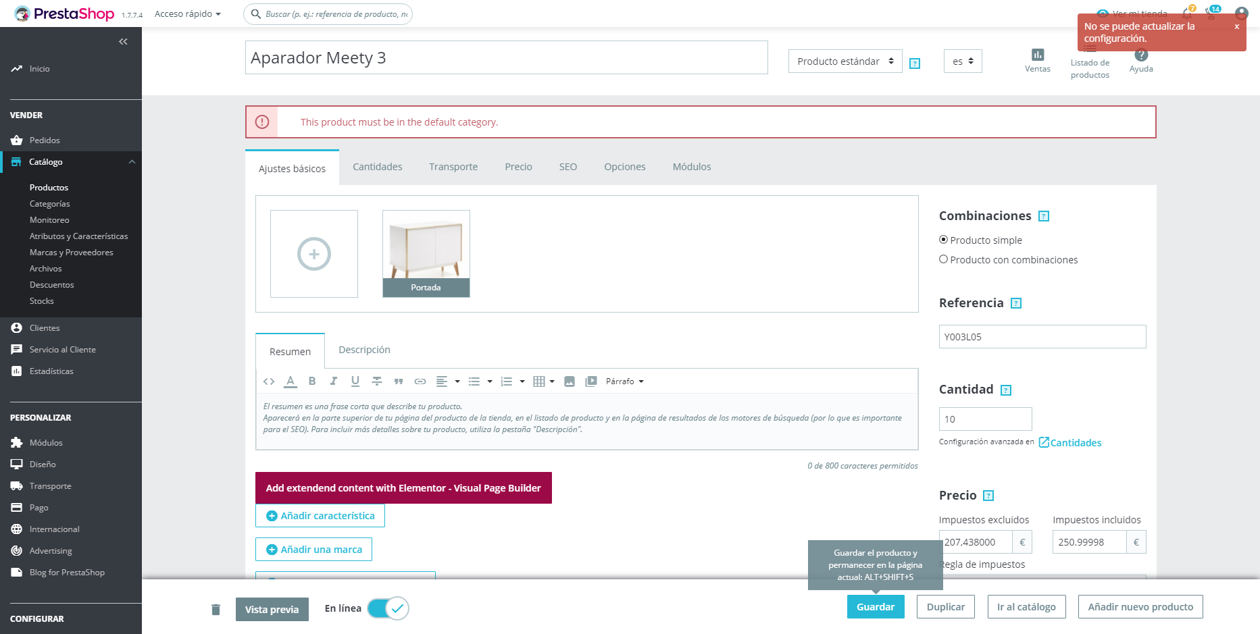Open the insert link icon in the editor
The height and width of the screenshot is (634, 1260).
[420, 381]
